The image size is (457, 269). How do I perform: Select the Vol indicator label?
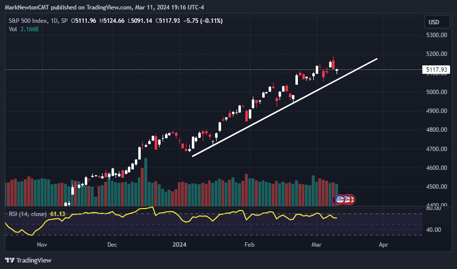point(13,29)
